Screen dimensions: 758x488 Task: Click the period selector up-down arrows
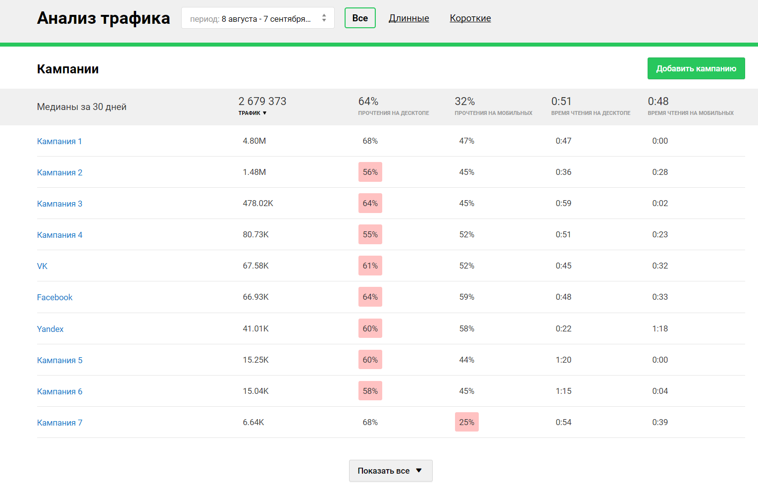(x=324, y=18)
